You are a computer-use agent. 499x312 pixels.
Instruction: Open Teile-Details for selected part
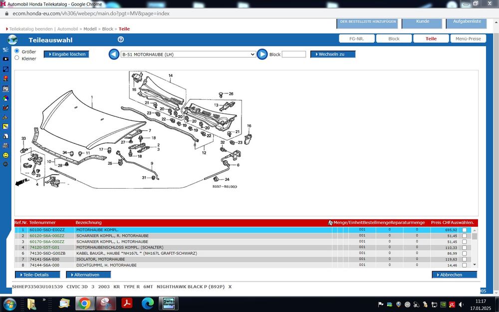click(37, 275)
